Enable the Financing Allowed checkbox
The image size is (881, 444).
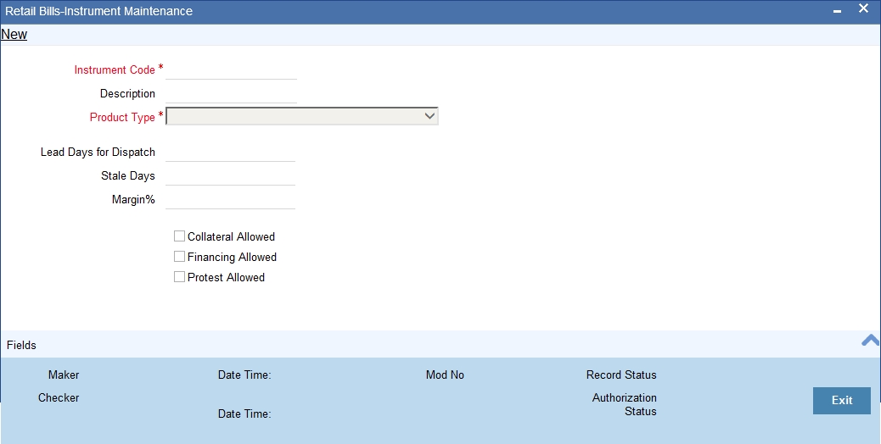[x=179, y=256]
